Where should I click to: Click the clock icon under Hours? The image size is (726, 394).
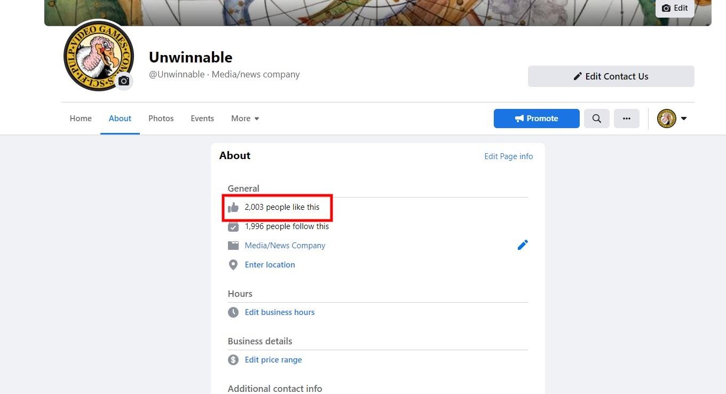tap(233, 312)
